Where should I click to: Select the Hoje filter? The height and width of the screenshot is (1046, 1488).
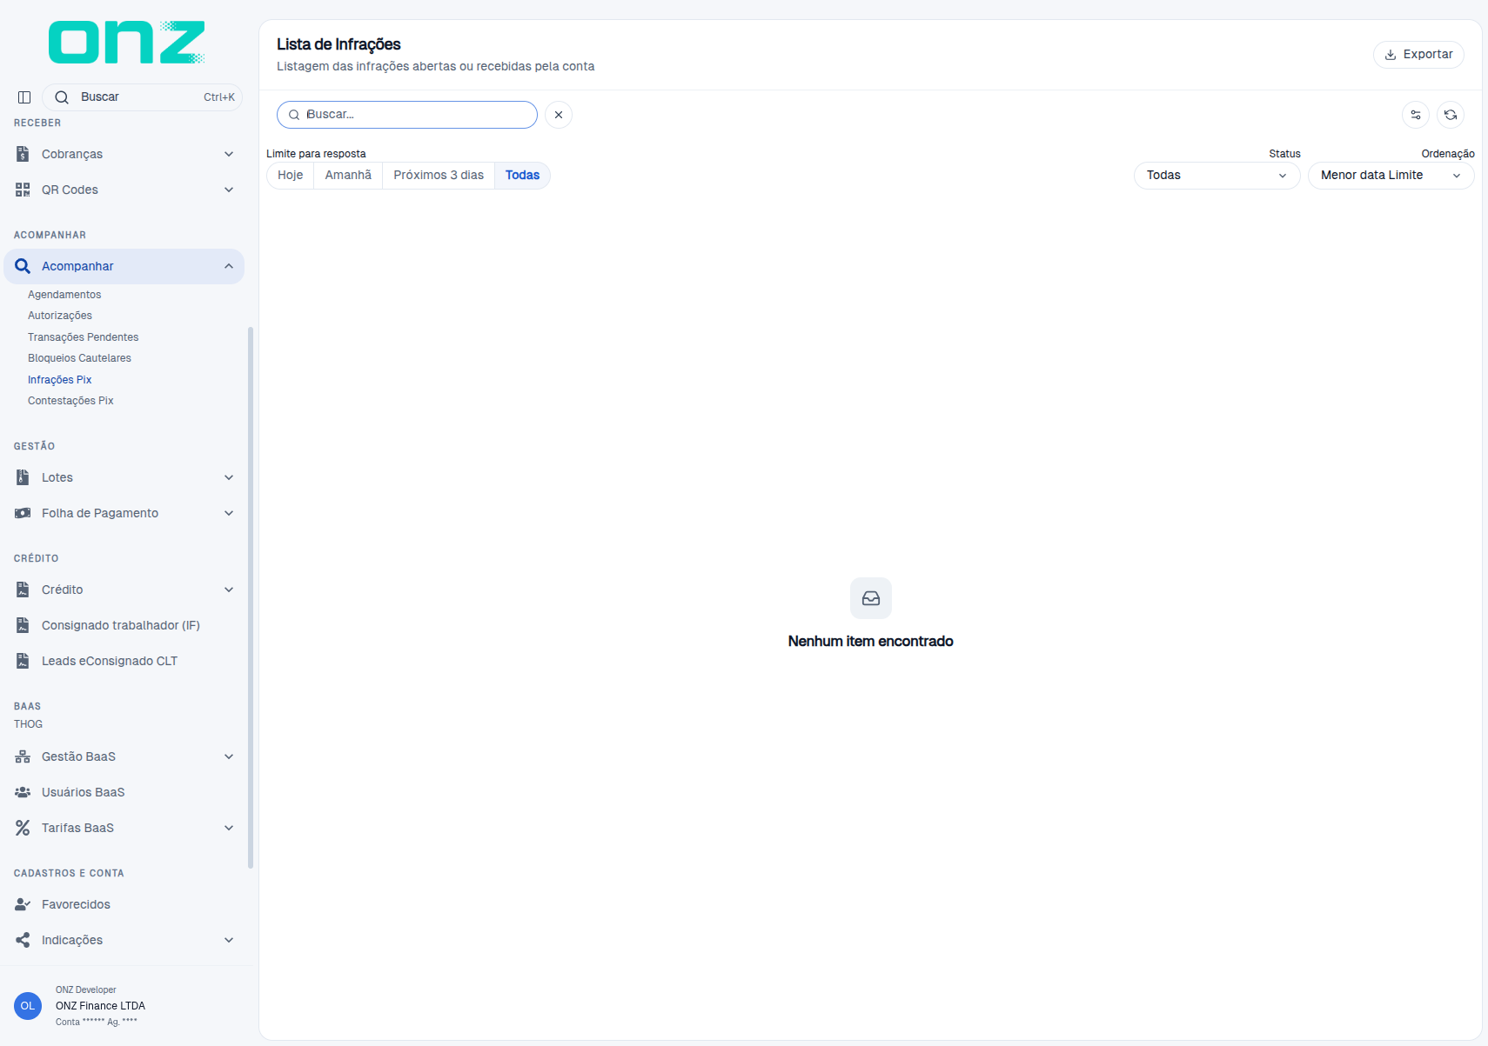(291, 176)
